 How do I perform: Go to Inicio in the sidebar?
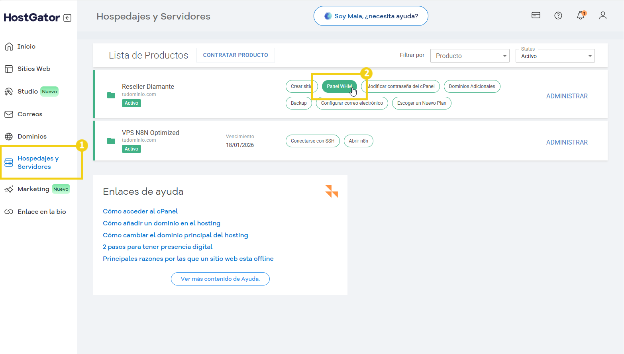(x=26, y=47)
